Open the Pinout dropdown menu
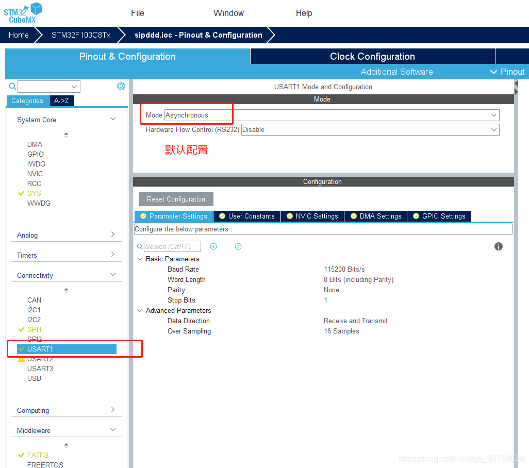The height and width of the screenshot is (468, 529). [x=507, y=72]
